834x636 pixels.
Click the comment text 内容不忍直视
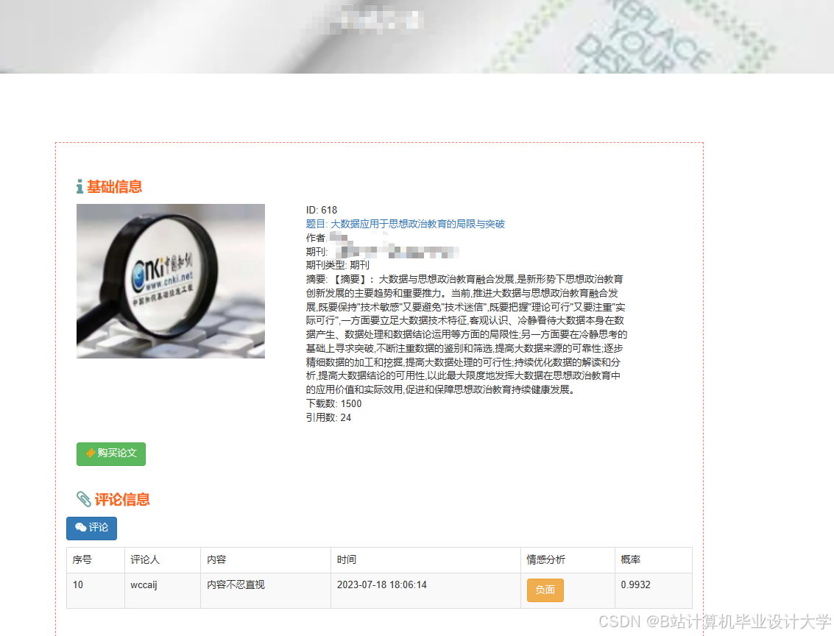tap(236, 584)
